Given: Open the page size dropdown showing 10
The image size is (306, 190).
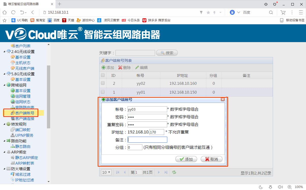Looking at the screenshot, I should click(x=106, y=172).
